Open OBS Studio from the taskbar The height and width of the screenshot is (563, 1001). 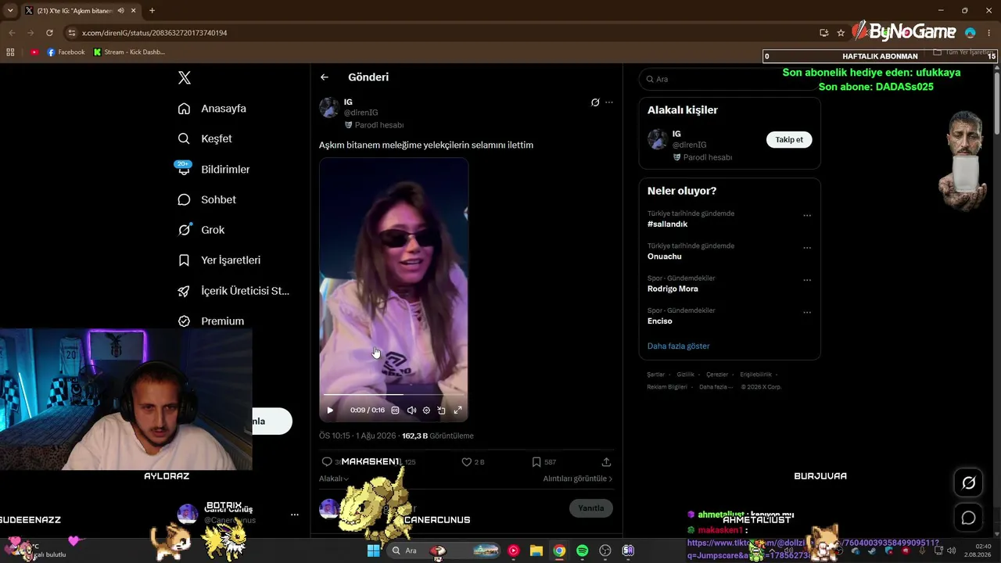[605, 550]
